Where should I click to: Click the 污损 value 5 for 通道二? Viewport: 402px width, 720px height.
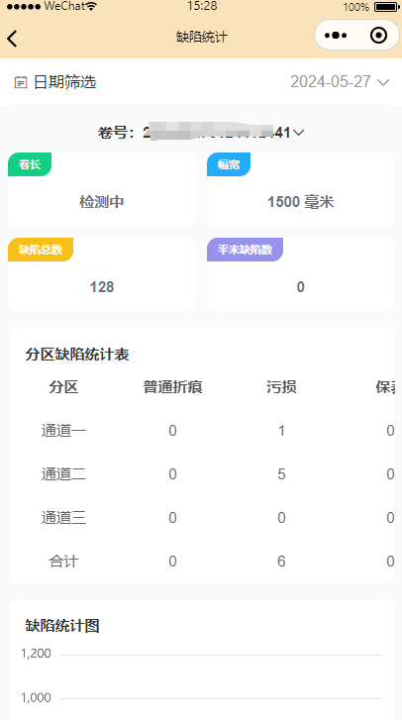[281, 474]
